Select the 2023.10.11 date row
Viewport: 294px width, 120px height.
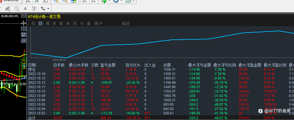point(37,87)
